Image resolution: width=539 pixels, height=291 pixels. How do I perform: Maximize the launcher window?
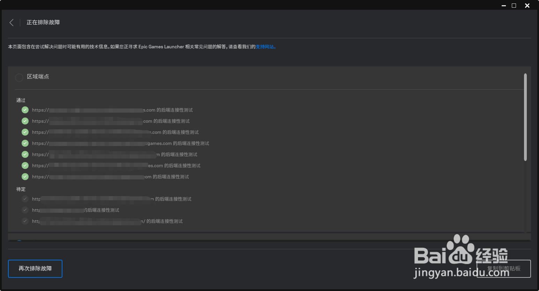pyautogui.click(x=514, y=6)
